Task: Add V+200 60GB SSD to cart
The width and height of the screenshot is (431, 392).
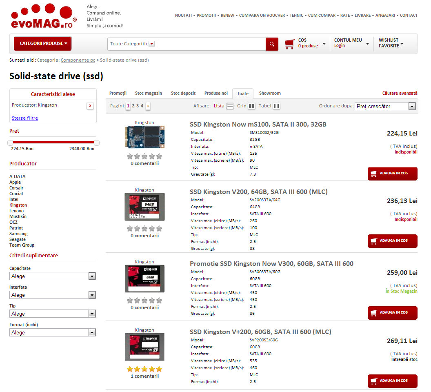Action: 393,381
